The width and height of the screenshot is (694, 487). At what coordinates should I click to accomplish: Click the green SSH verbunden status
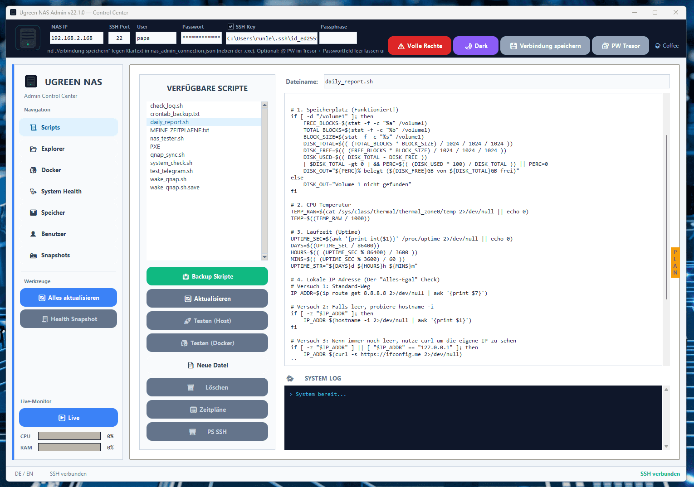click(660, 474)
